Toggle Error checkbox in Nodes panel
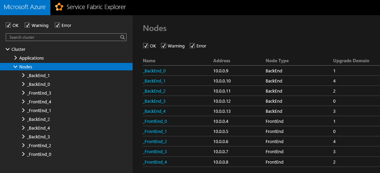This screenshot has width=380, height=173. point(193,46)
